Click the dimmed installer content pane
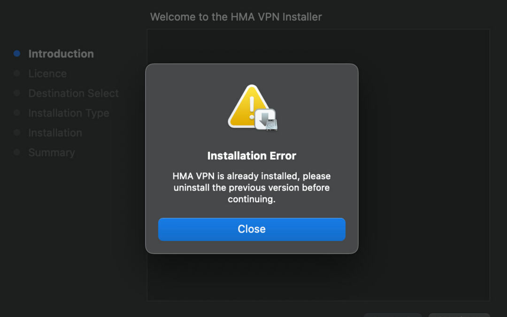The height and width of the screenshot is (317, 507). 422,164
